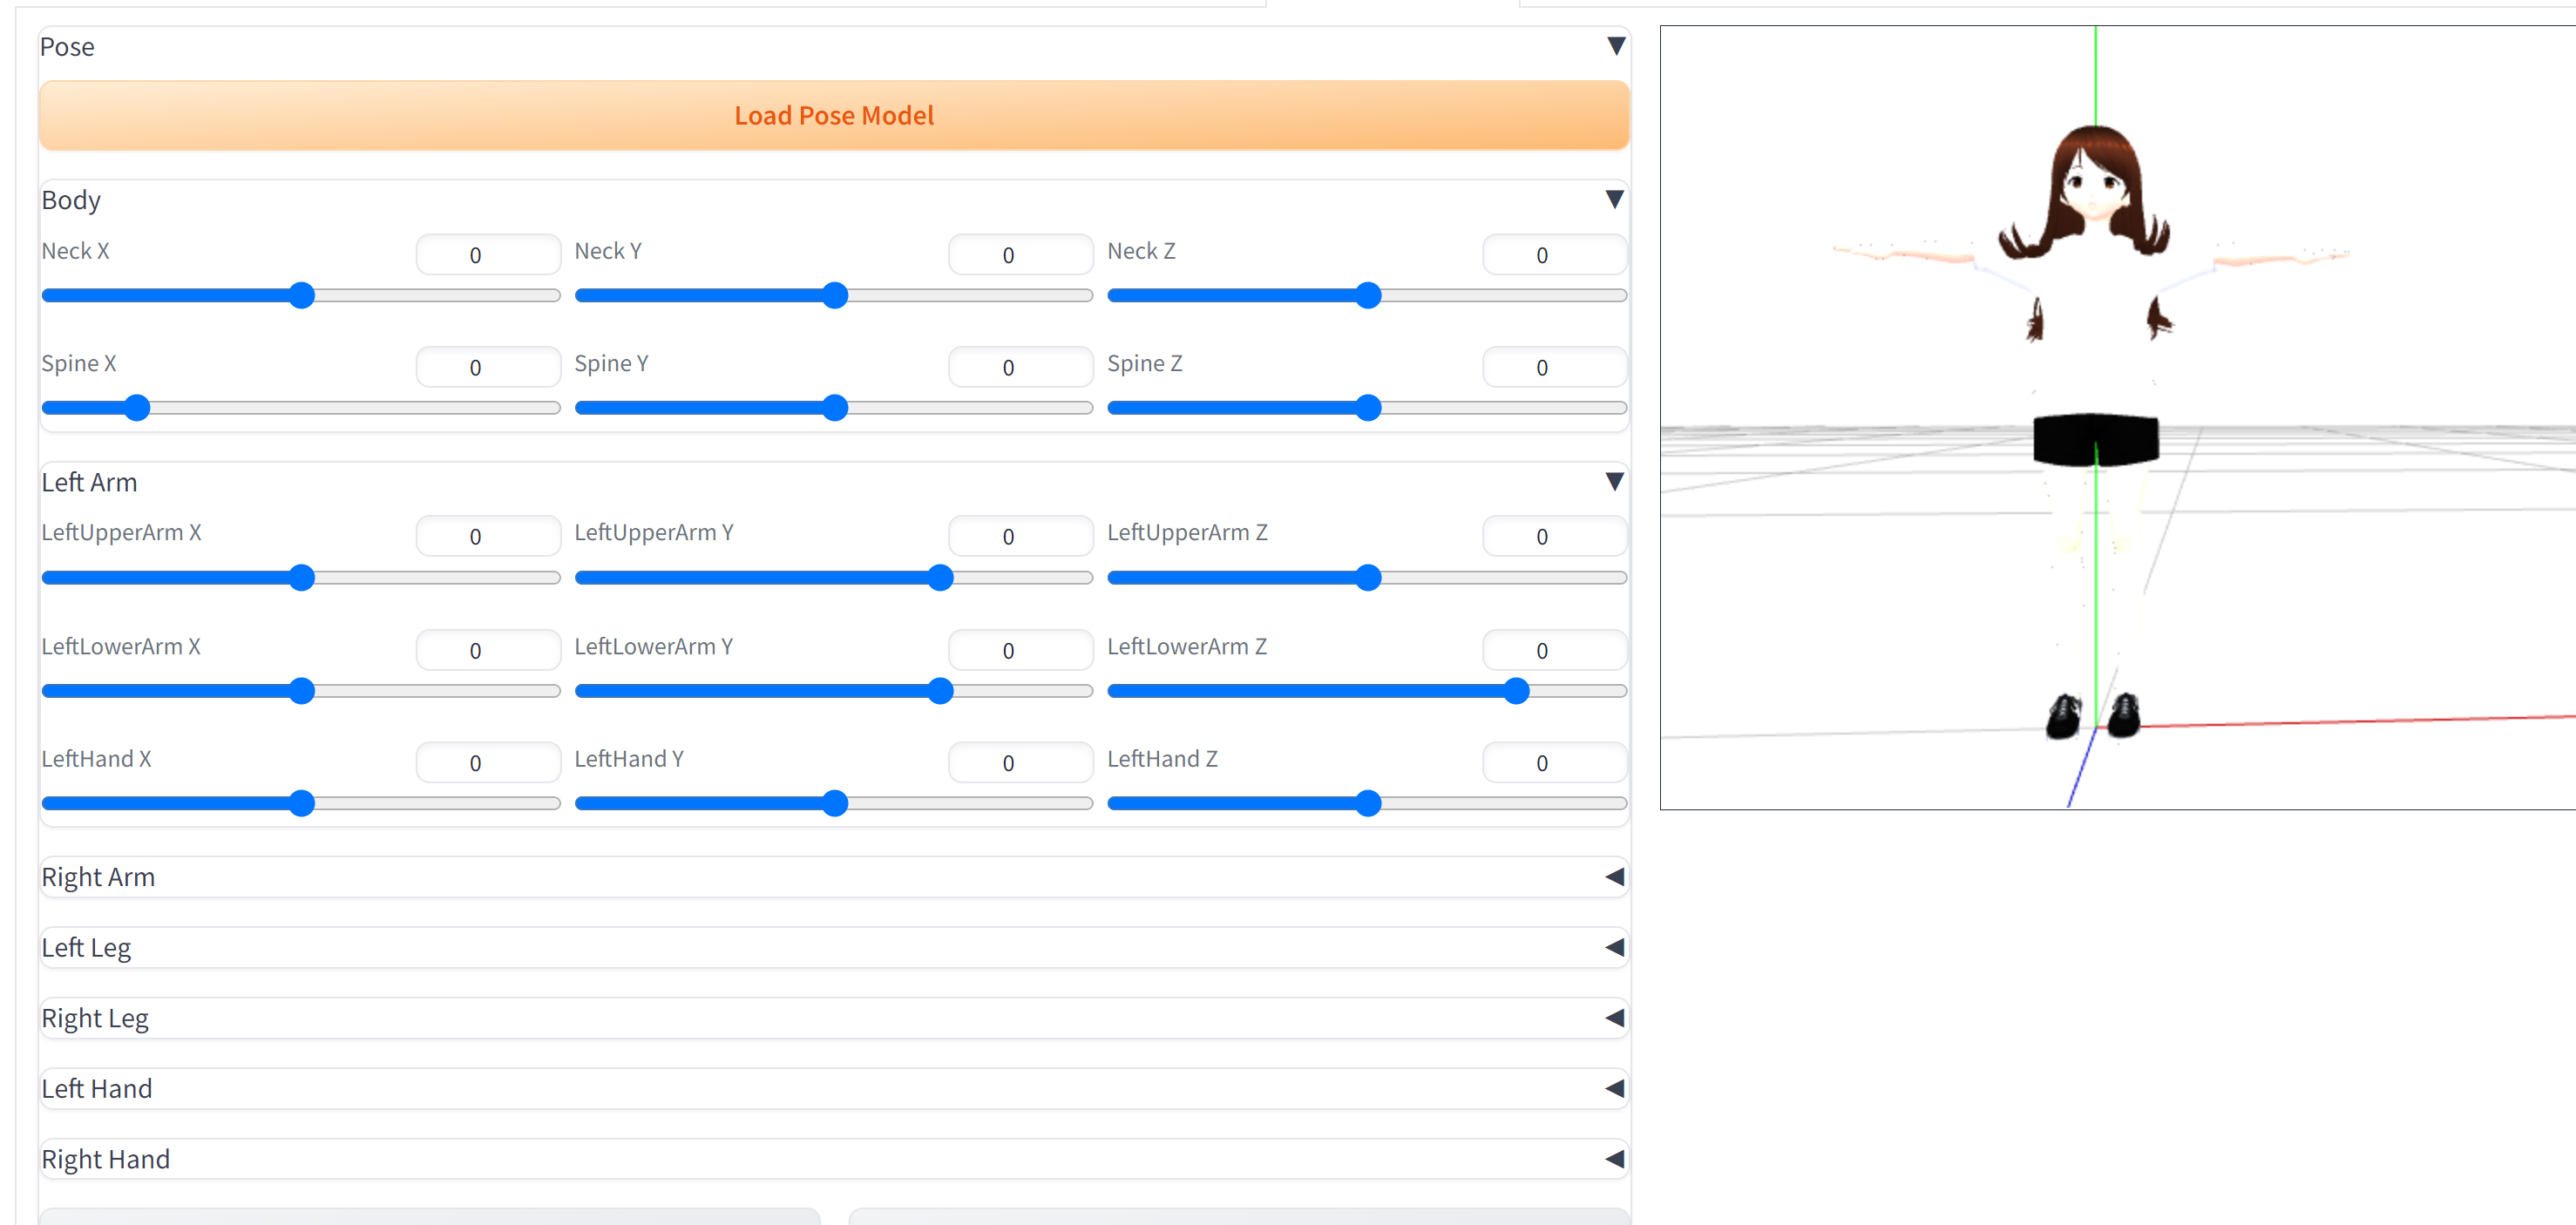The width and height of the screenshot is (2576, 1225).
Task: Click the Load Pose Model button
Action: coord(833,115)
